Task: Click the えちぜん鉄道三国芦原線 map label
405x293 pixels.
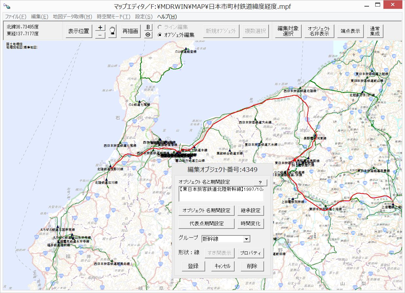Action: 57,230
